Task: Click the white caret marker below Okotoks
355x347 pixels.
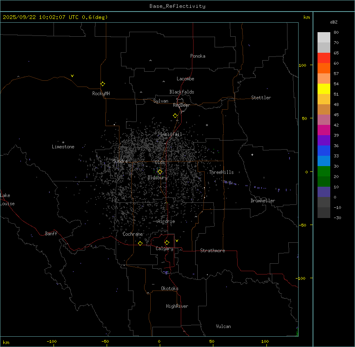Action: [148, 293]
